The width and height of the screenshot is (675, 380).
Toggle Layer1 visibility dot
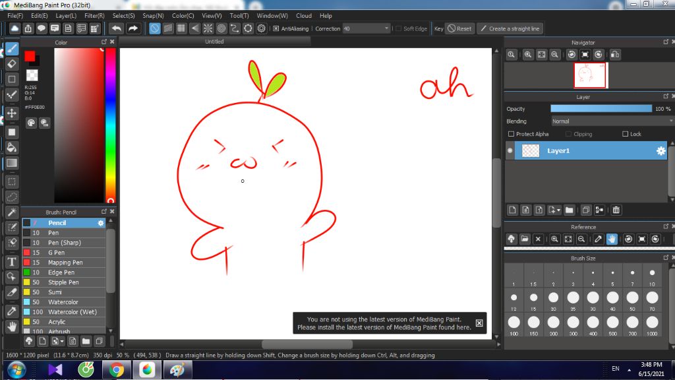[x=510, y=151]
